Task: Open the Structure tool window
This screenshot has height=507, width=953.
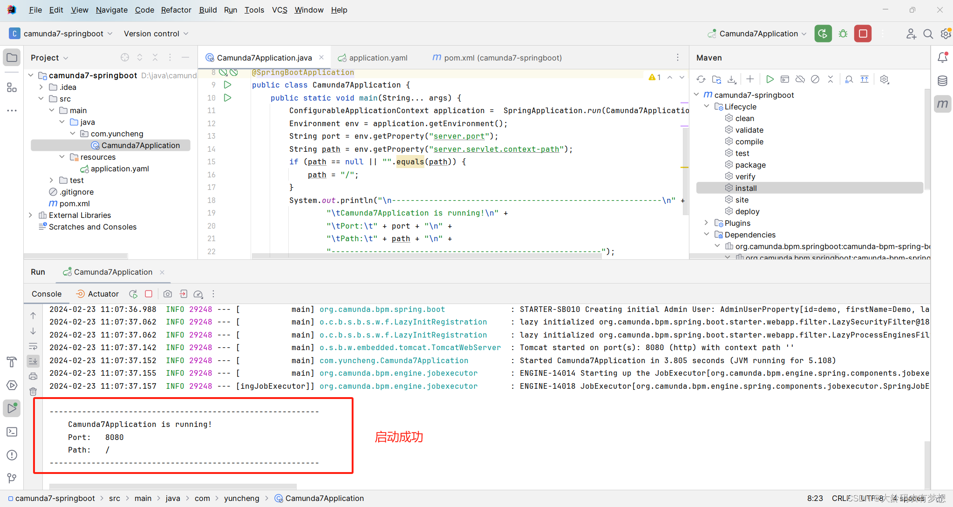Action: [12, 87]
